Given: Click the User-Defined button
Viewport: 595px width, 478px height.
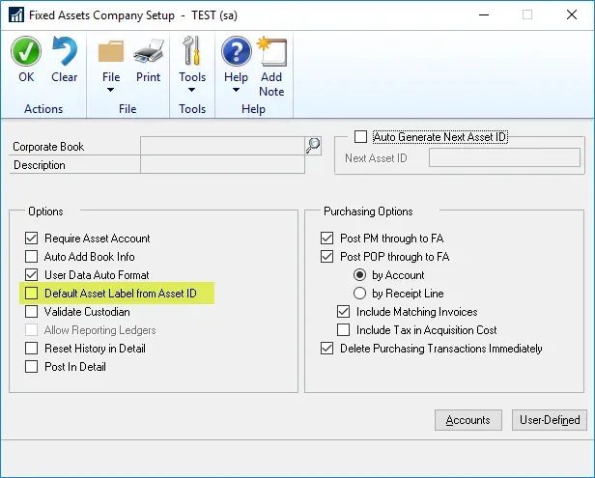Looking at the screenshot, I should [549, 420].
